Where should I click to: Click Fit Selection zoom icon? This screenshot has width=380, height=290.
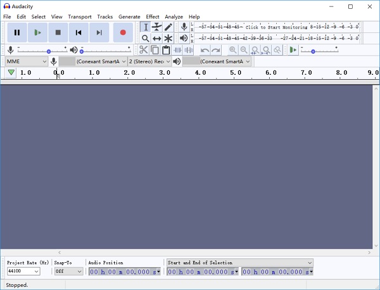[255, 50]
